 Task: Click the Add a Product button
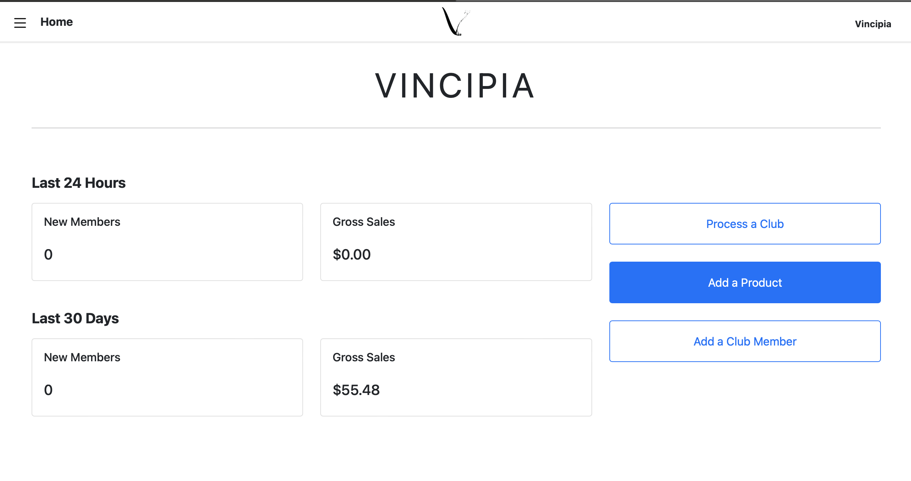coord(745,282)
